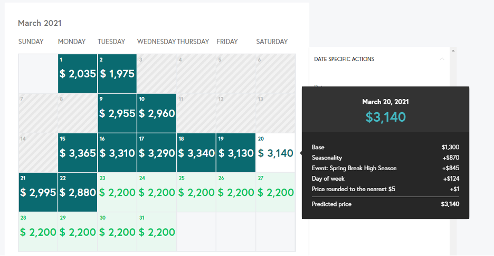This screenshot has width=494, height=256.
Task: Click the March 20 cell showing $3,140
Action: click(275, 153)
